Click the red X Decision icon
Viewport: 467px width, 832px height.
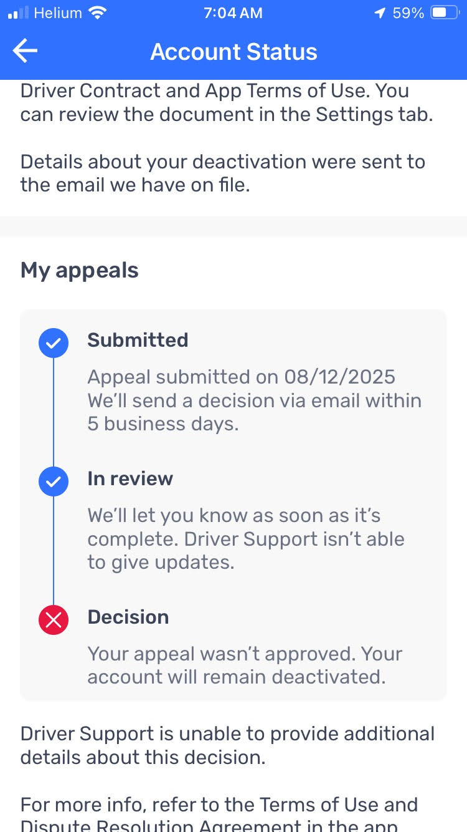(54, 620)
